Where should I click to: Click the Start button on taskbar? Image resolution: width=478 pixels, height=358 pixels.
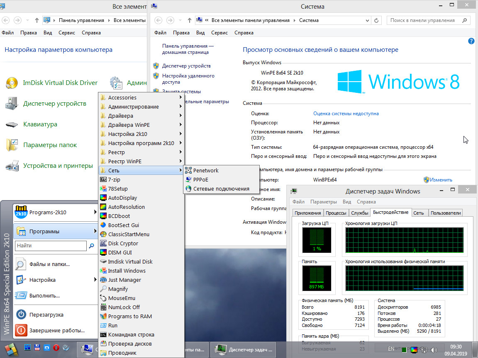[11, 349]
